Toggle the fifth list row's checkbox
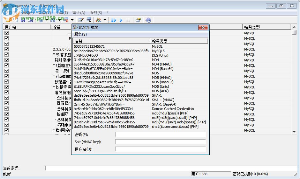The image size is (300, 179). click(x=7, y=54)
